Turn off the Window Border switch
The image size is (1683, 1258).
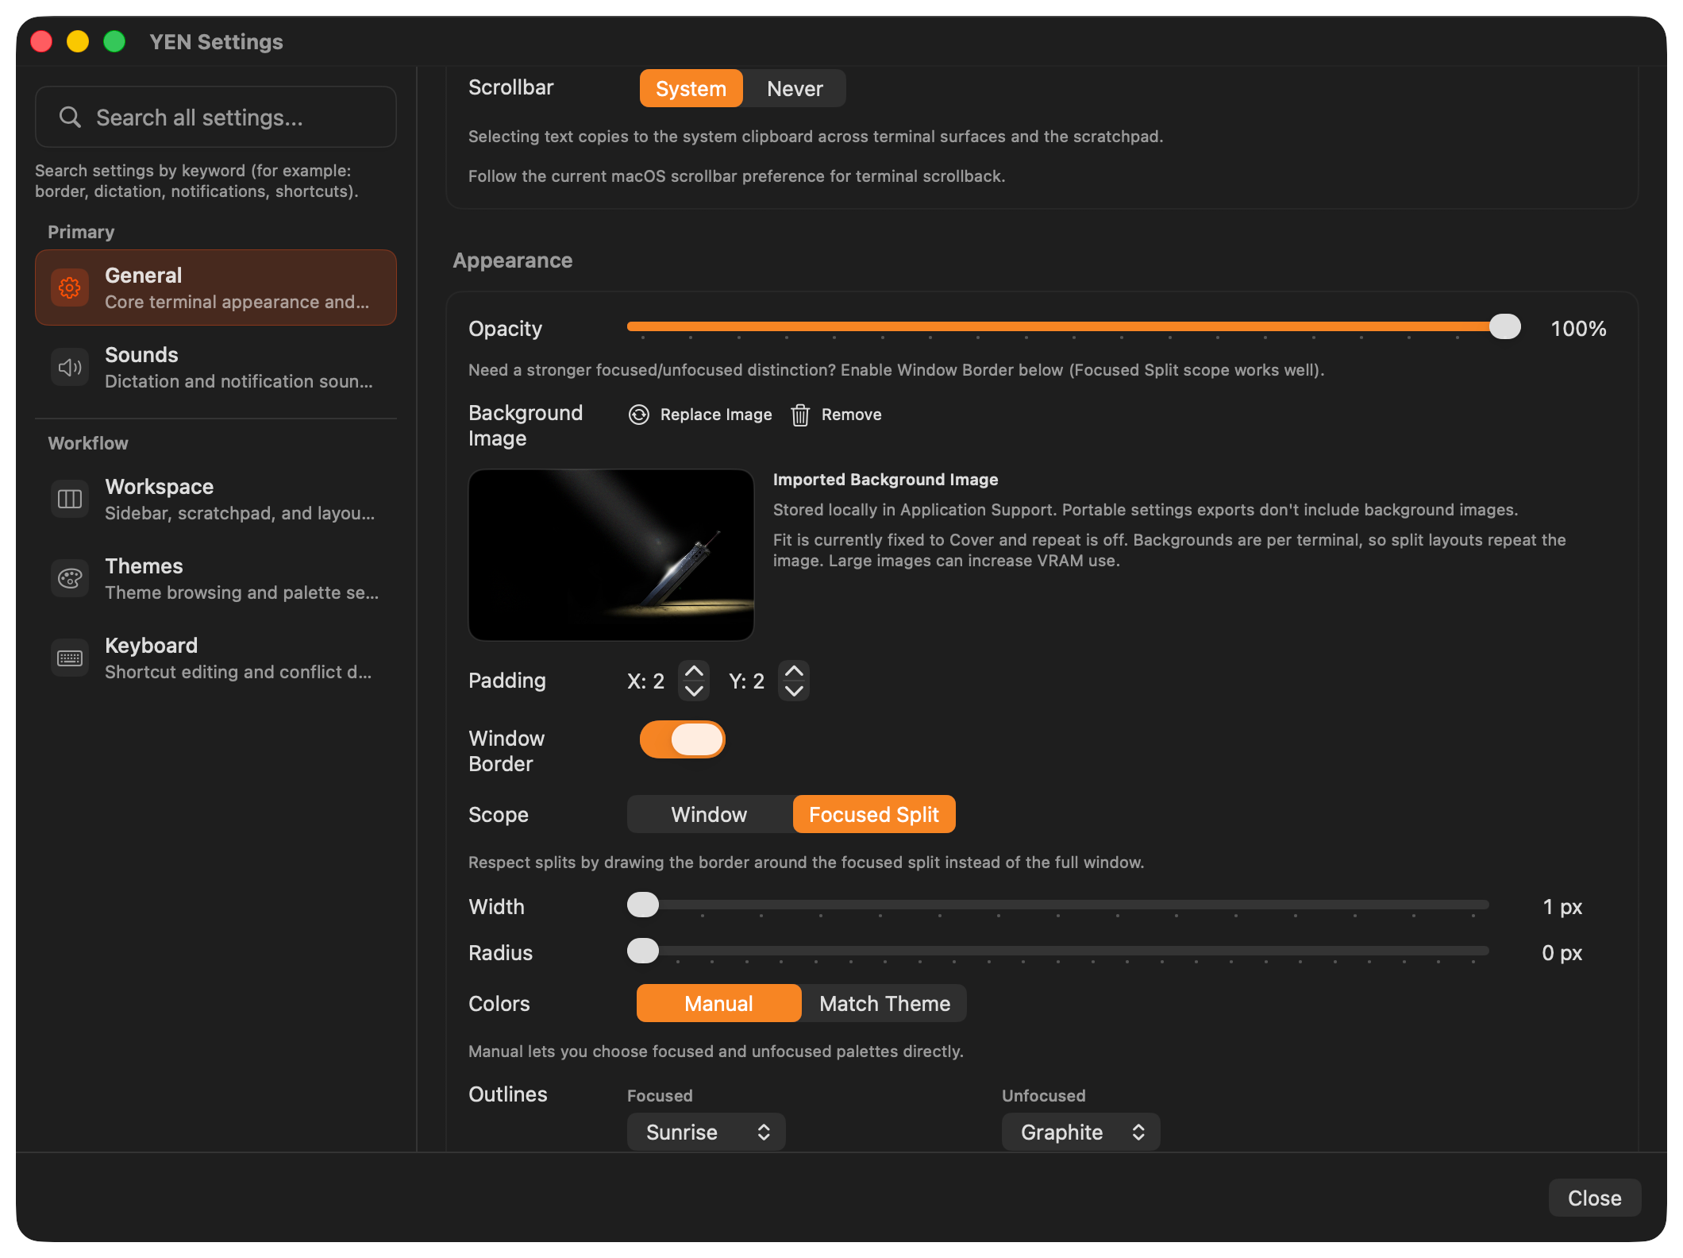point(683,739)
